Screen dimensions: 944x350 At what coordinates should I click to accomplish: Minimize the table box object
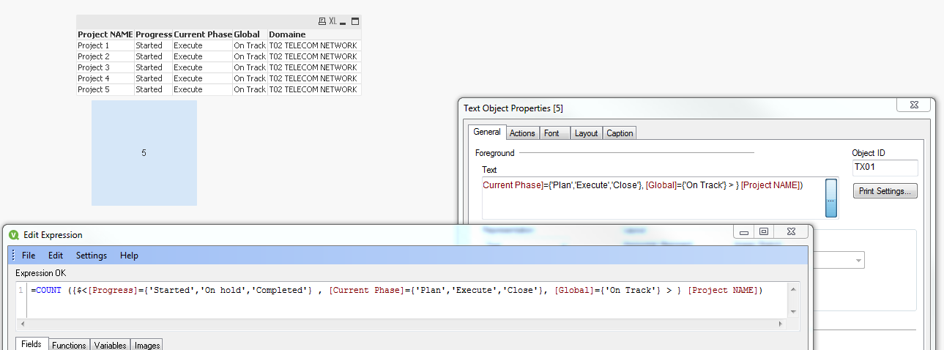[x=343, y=22]
